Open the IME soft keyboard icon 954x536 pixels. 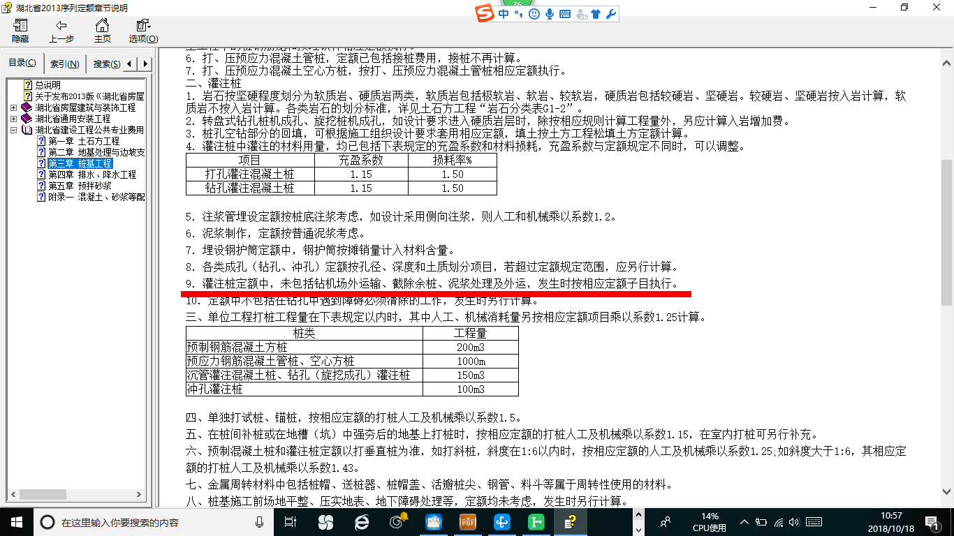565,14
